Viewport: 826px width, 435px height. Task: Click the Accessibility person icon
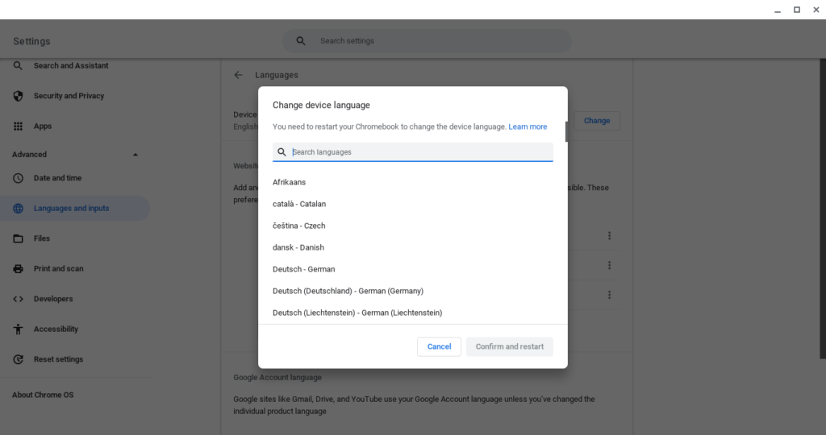pyautogui.click(x=18, y=329)
